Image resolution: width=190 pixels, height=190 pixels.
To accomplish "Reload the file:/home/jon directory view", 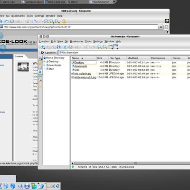I will click(x=65, y=47).
